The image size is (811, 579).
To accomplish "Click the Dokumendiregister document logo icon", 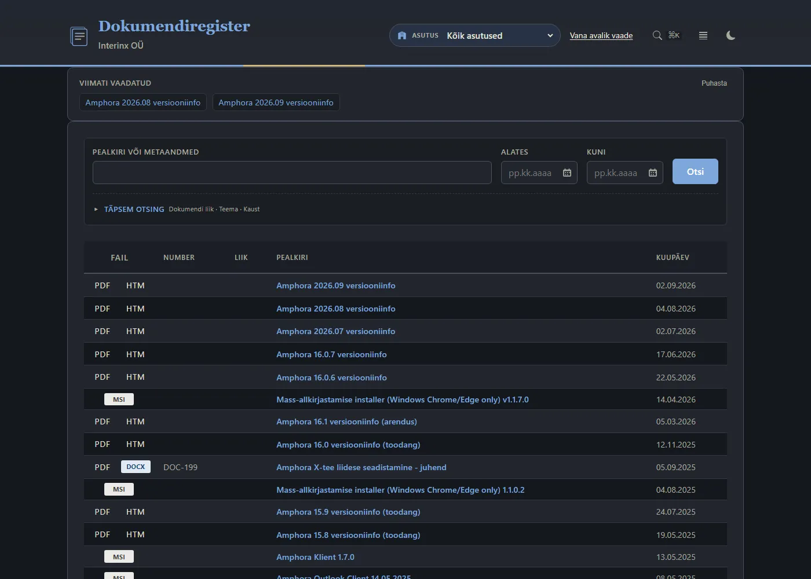I will tap(79, 36).
